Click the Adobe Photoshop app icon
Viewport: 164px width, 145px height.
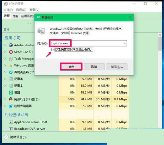[11, 45]
